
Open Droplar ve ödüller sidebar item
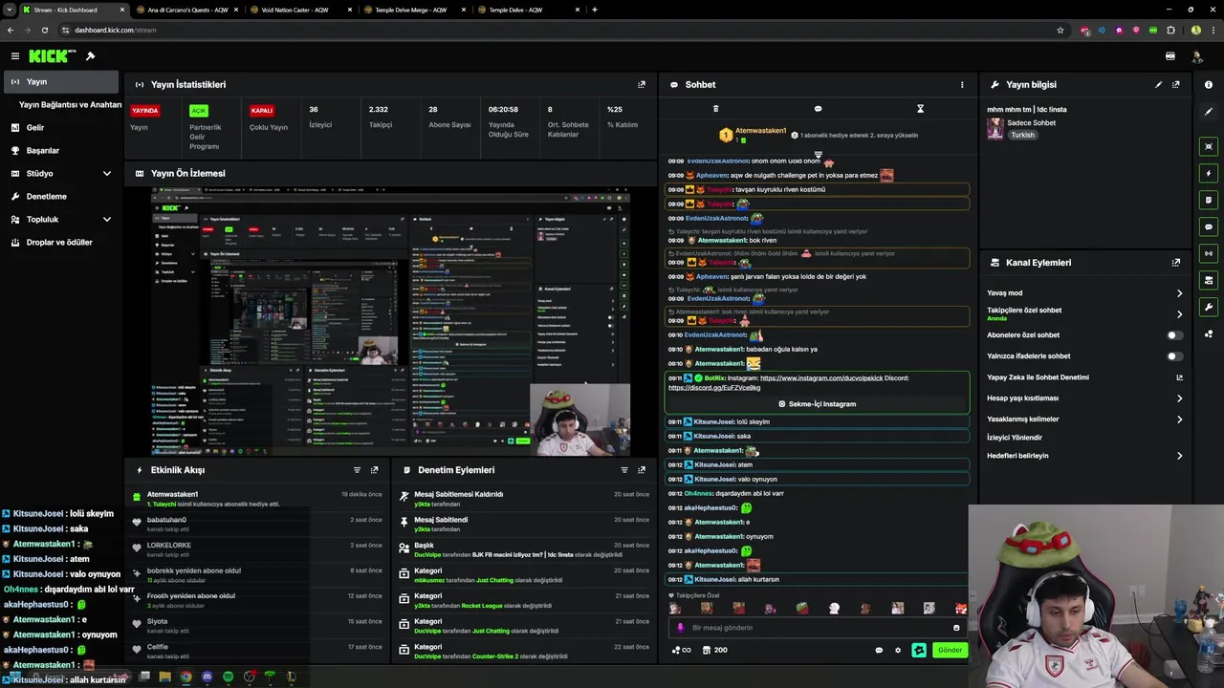click(x=61, y=243)
